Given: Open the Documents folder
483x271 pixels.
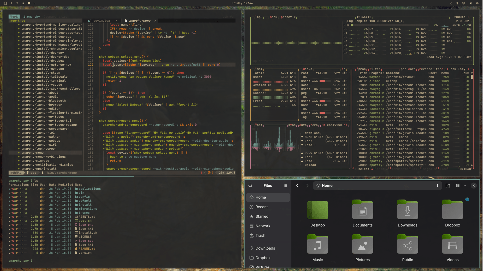Looking at the screenshot, I should [363, 214].
